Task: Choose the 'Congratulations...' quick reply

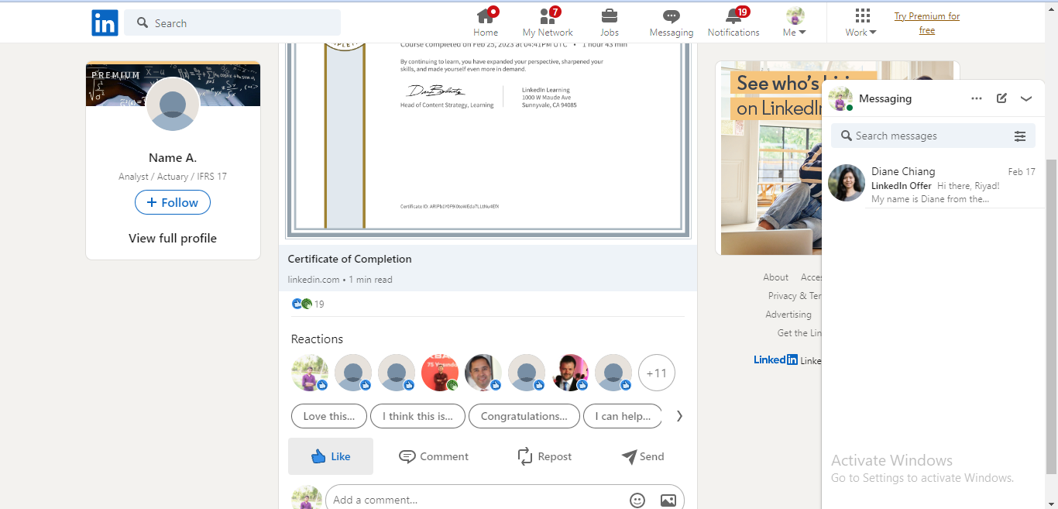Action: [x=524, y=416]
